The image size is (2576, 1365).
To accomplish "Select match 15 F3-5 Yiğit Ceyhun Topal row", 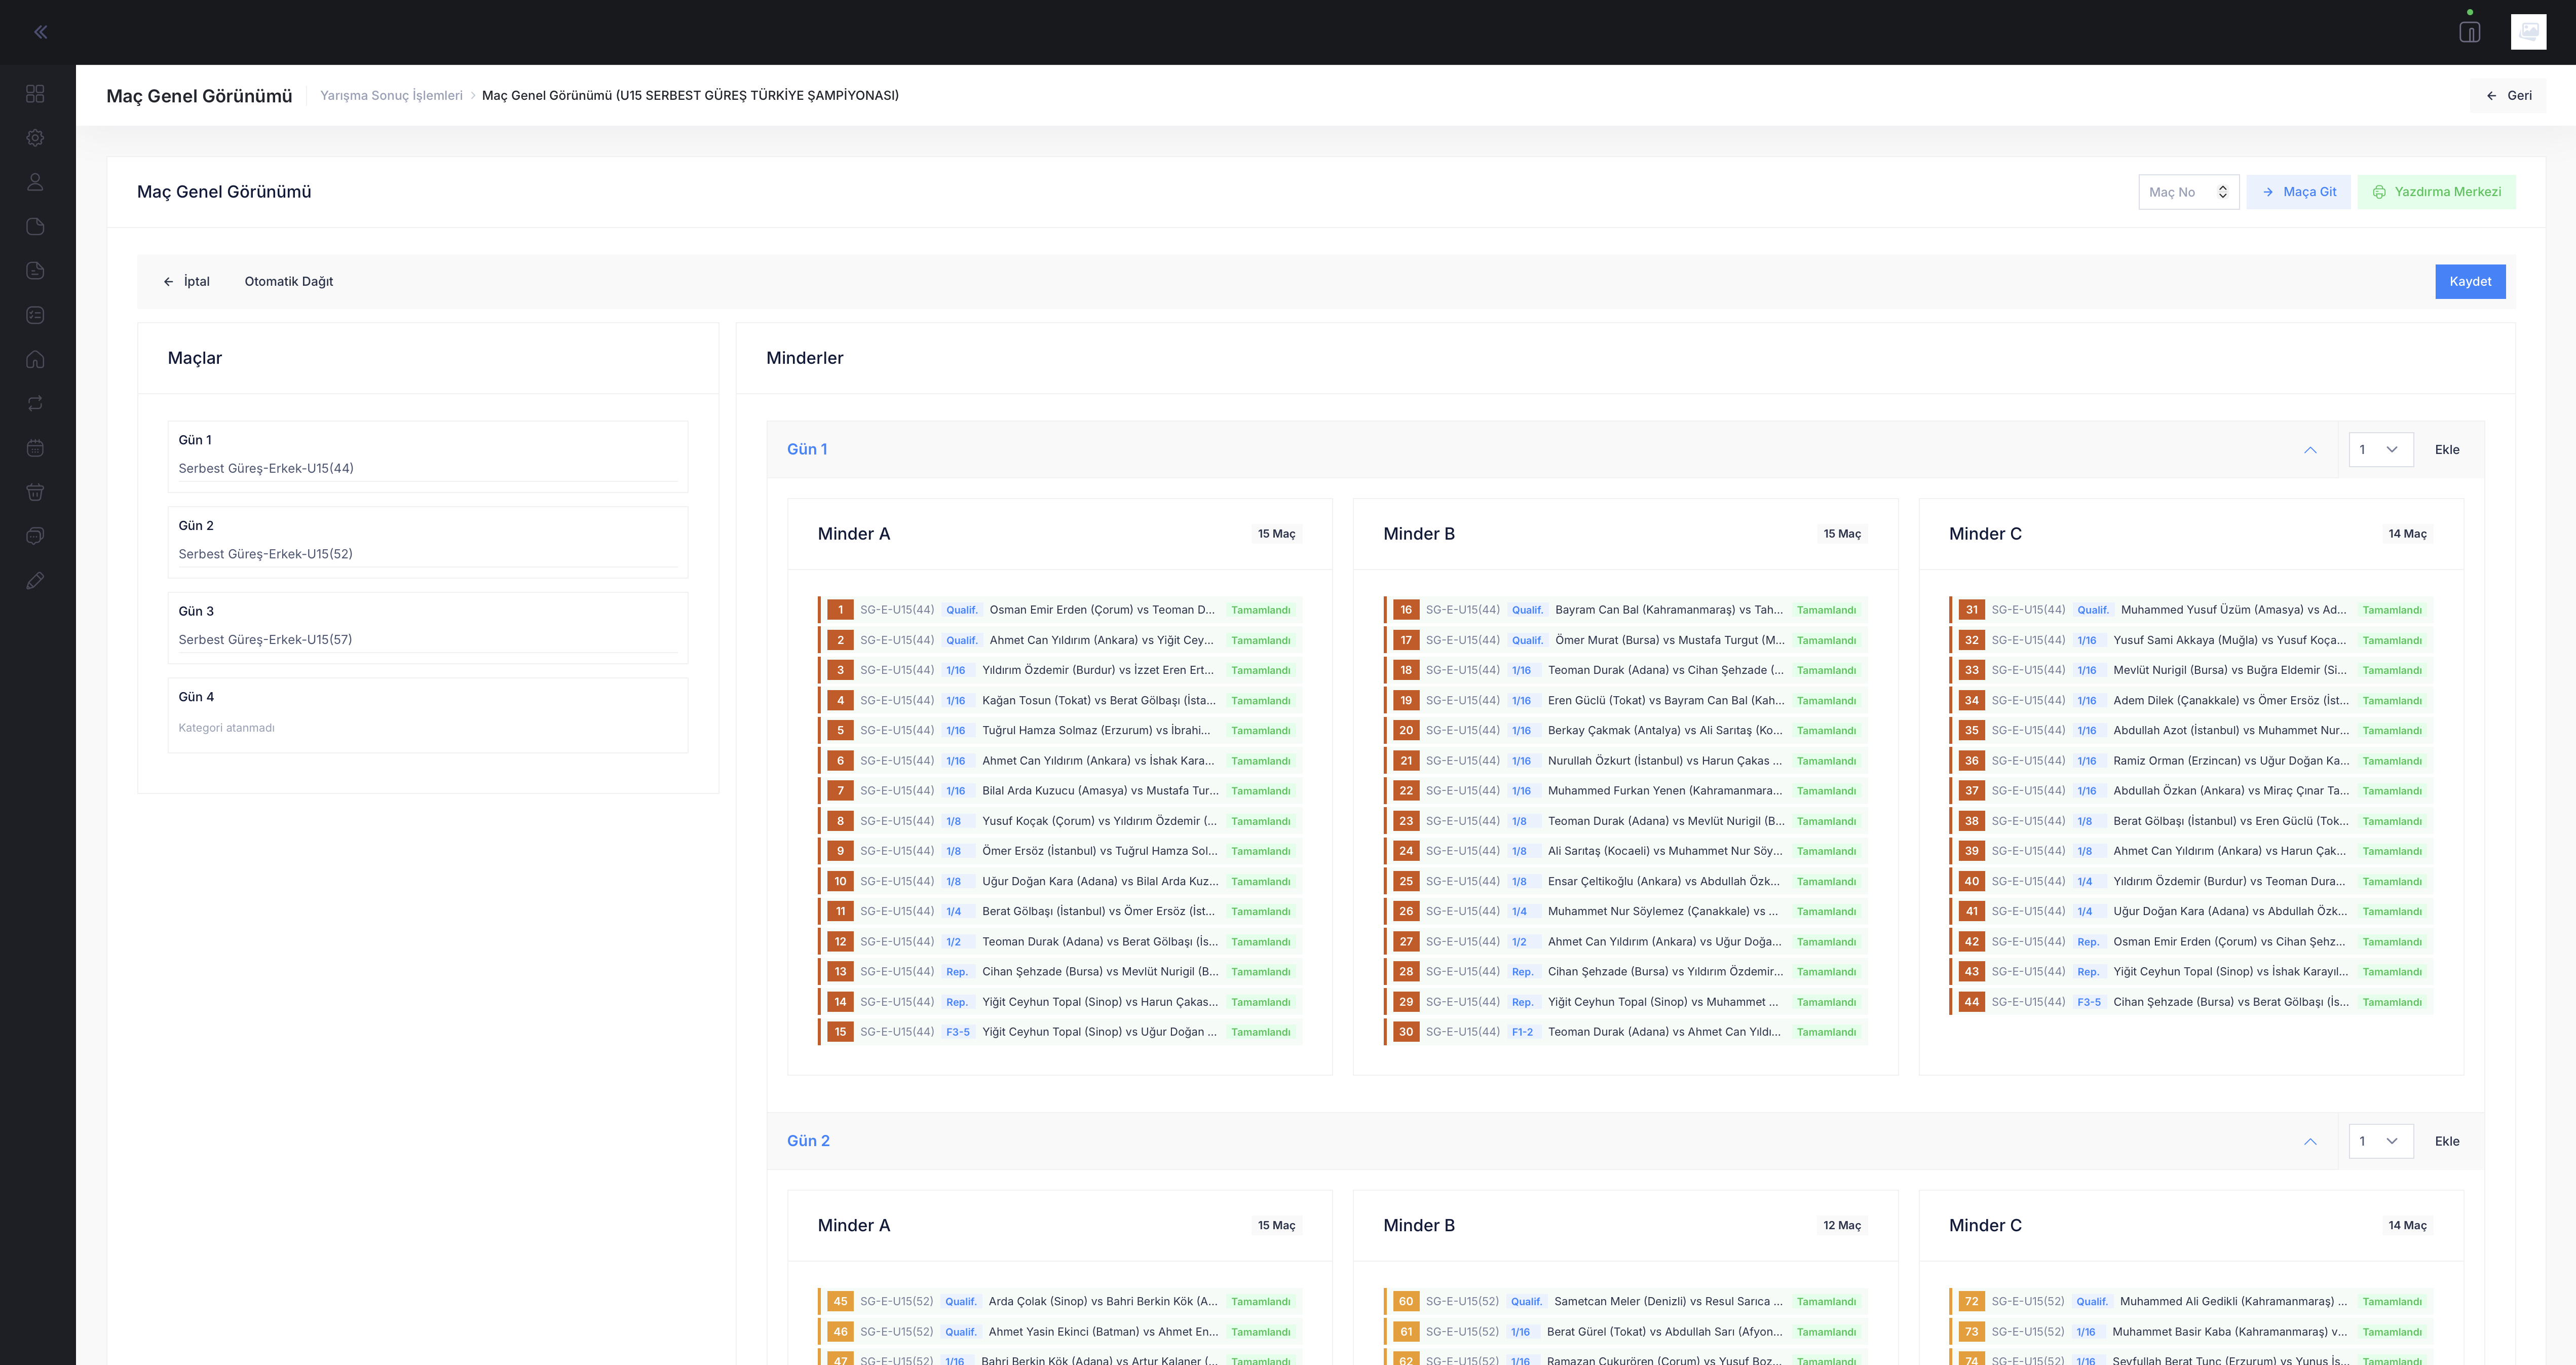I will [1060, 1032].
